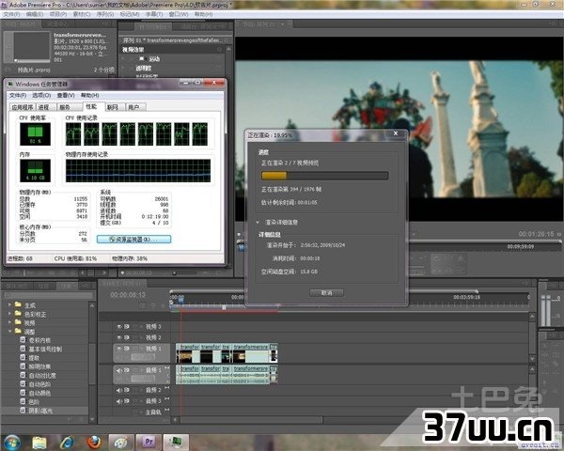Toggle sync lock on the 视频 2 track
The image size is (564, 451).
click(x=127, y=337)
